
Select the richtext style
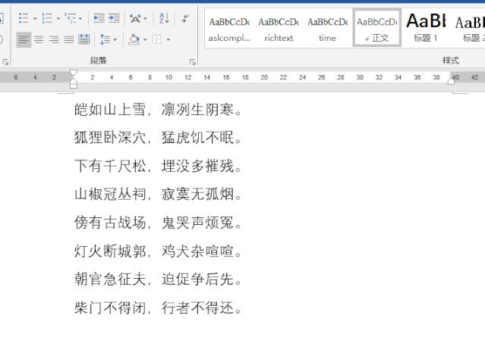(x=279, y=30)
